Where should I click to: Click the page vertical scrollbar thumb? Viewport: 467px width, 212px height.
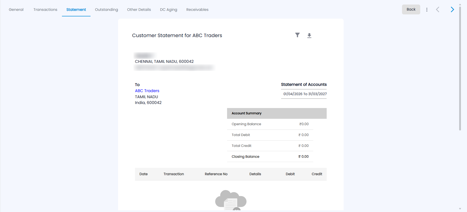(460, 68)
